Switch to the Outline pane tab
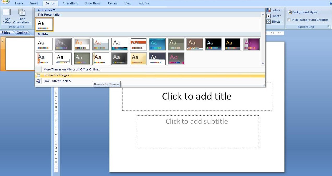 (22, 33)
